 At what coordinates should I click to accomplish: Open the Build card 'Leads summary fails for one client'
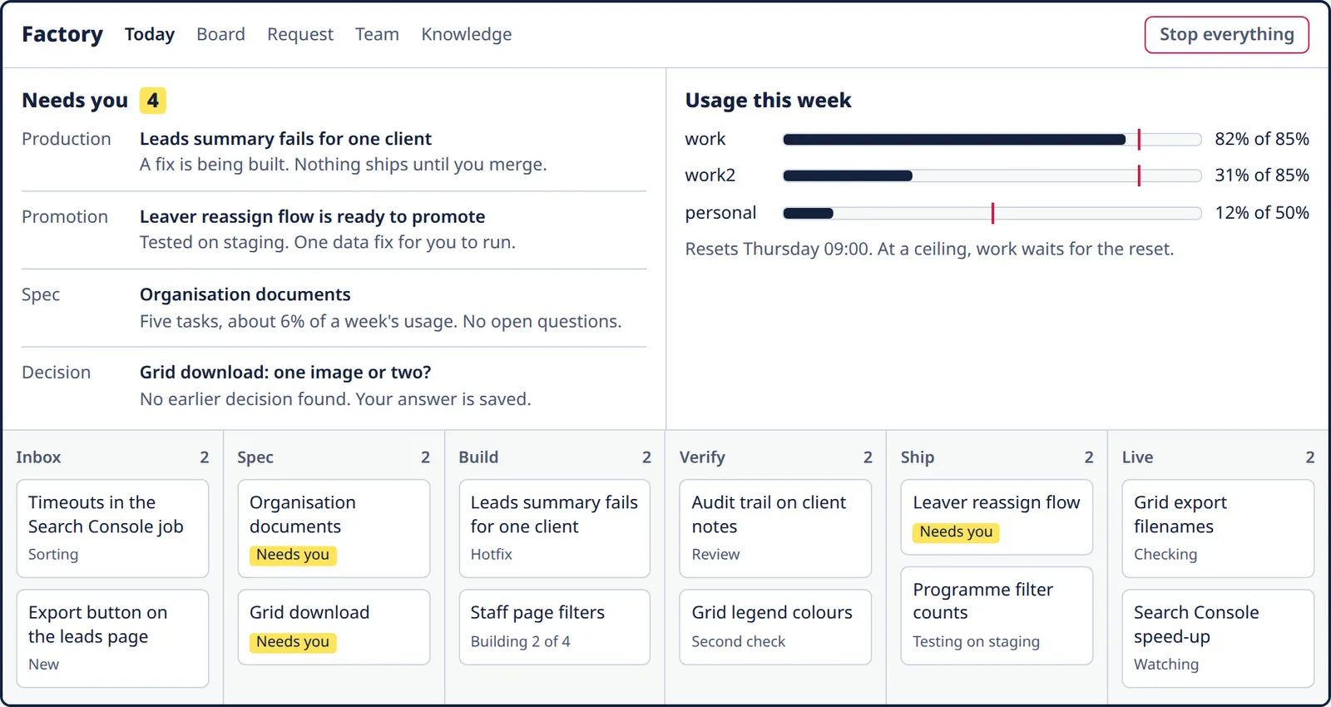click(554, 528)
